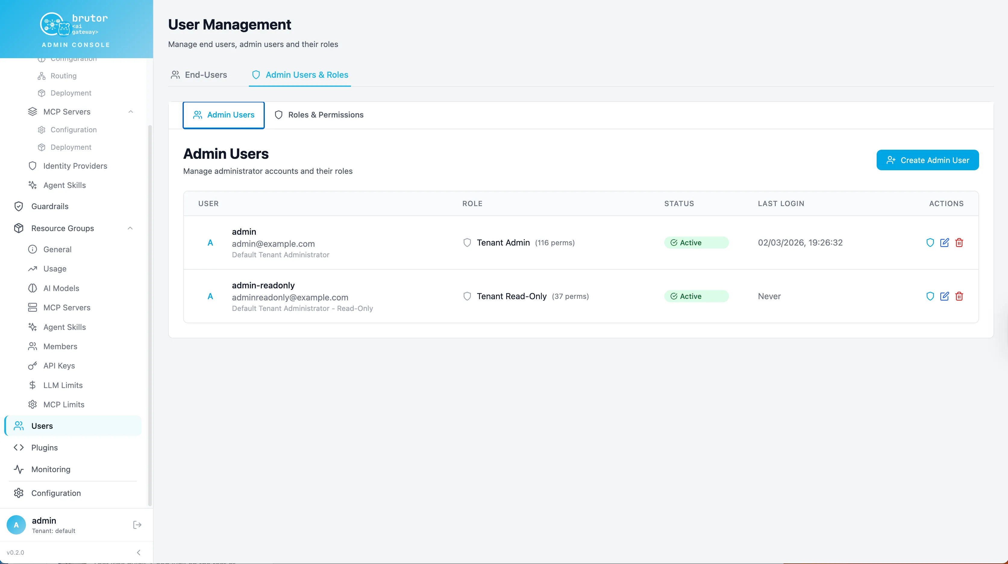Click the v0.2.0 version label
Viewport: 1008px width, 564px height.
pos(15,553)
